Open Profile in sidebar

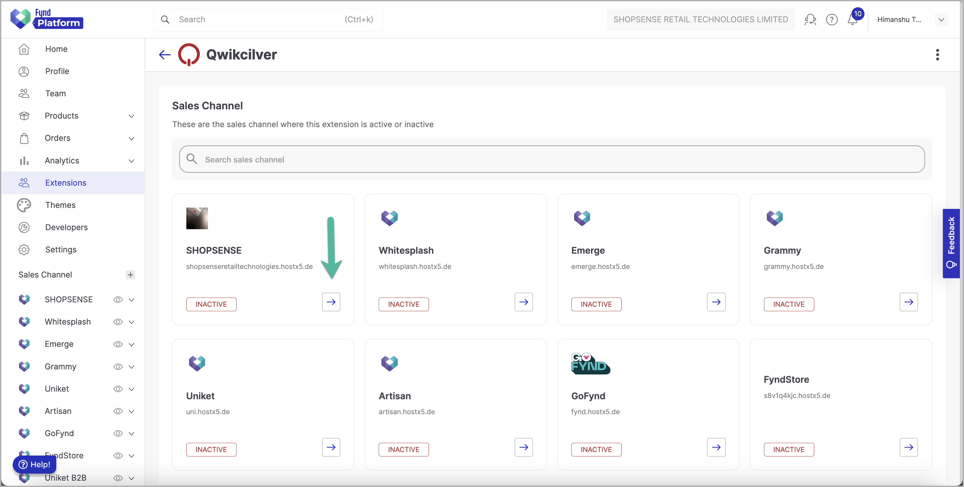pos(73,71)
